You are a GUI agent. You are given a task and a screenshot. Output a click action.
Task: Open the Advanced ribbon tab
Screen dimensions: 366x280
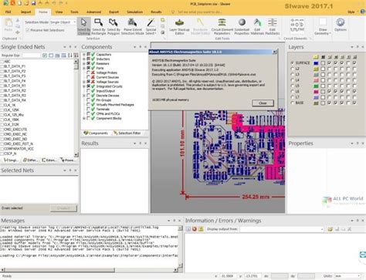click(x=93, y=12)
